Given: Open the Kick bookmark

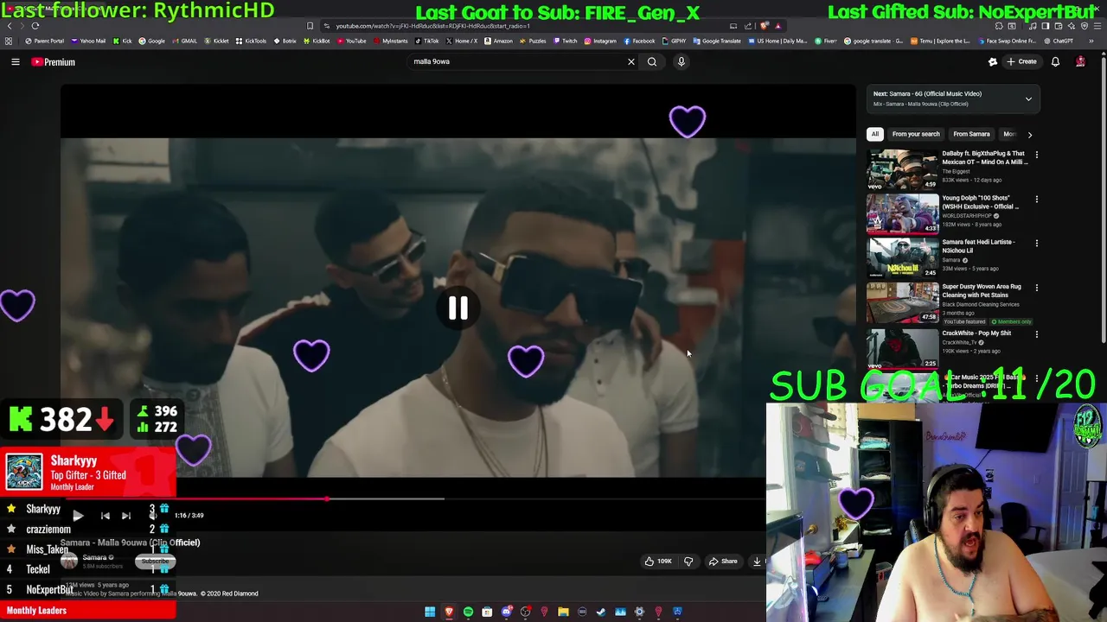Looking at the screenshot, I should click(x=123, y=41).
